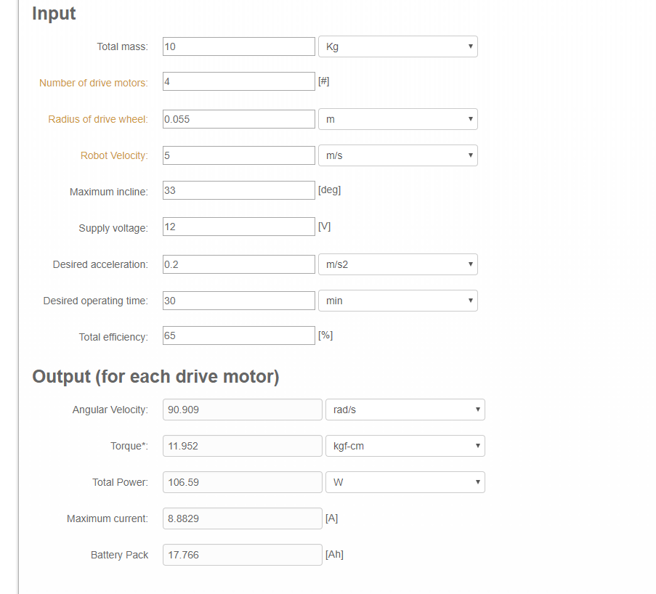The image size is (656, 594).
Task: Select the Supply voltage input field
Action: [238, 227]
